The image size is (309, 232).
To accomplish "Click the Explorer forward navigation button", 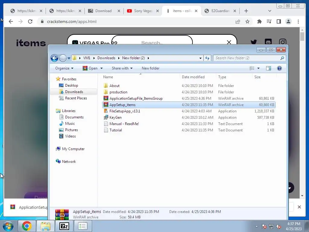I will point(63,58).
